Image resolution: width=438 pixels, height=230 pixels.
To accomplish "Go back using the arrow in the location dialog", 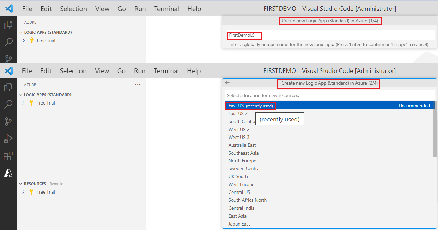I will tap(227, 83).
